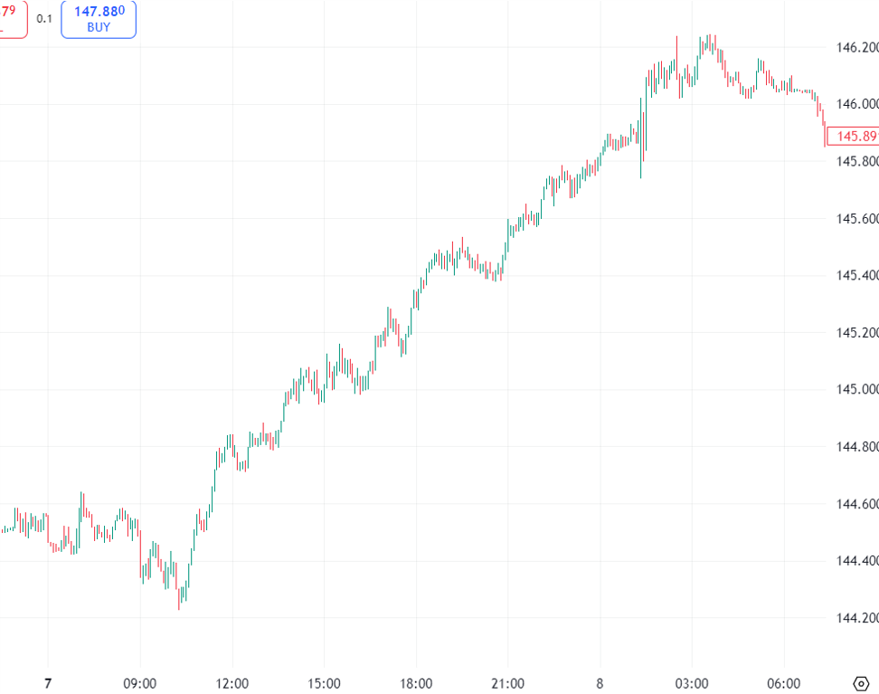This screenshot has width=879, height=694.
Task: Click the 03:00 time axis label
Action: tap(692, 683)
